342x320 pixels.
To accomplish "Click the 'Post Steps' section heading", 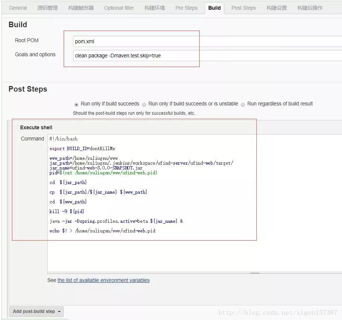I will tap(28, 89).
